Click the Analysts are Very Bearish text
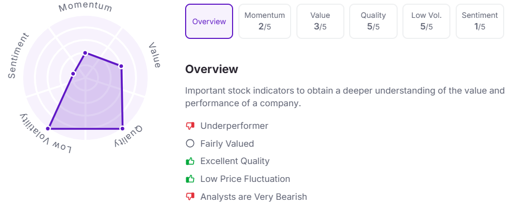The height and width of the screenshot is (204, 510). pos(253,197)
